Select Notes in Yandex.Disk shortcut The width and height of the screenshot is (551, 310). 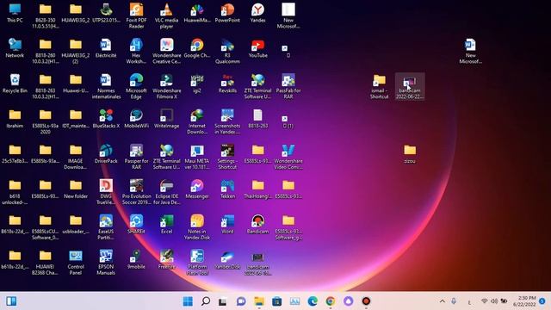197,226
